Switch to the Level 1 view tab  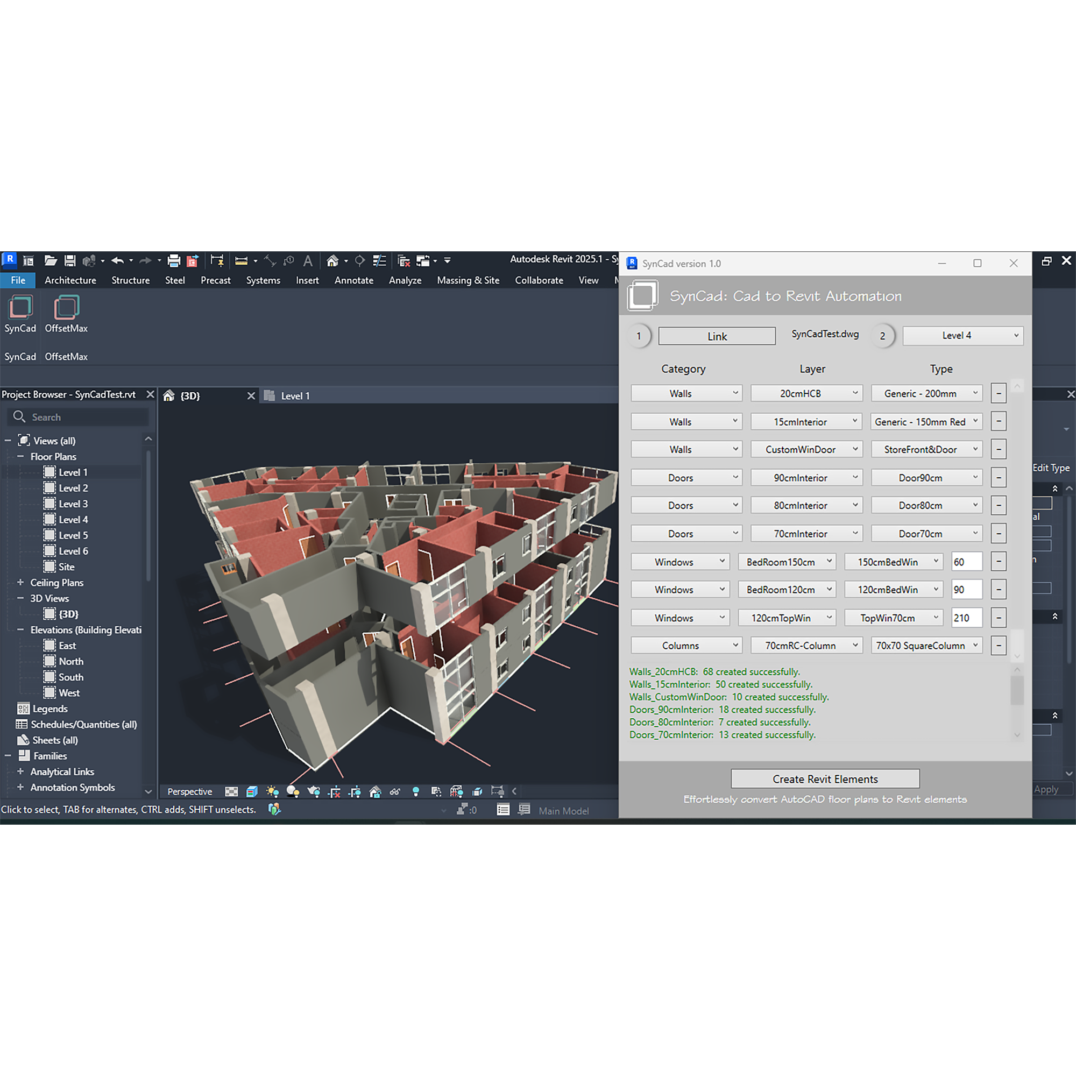coord(295,396)
